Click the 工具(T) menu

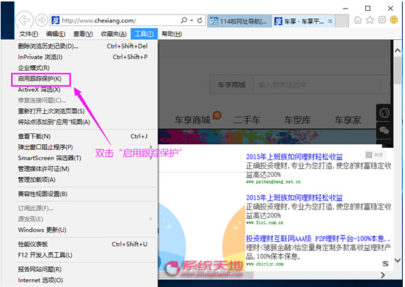coord(144,34)
